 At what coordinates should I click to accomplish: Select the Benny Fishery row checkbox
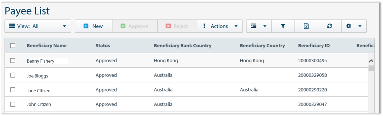[x=13, y=61]
